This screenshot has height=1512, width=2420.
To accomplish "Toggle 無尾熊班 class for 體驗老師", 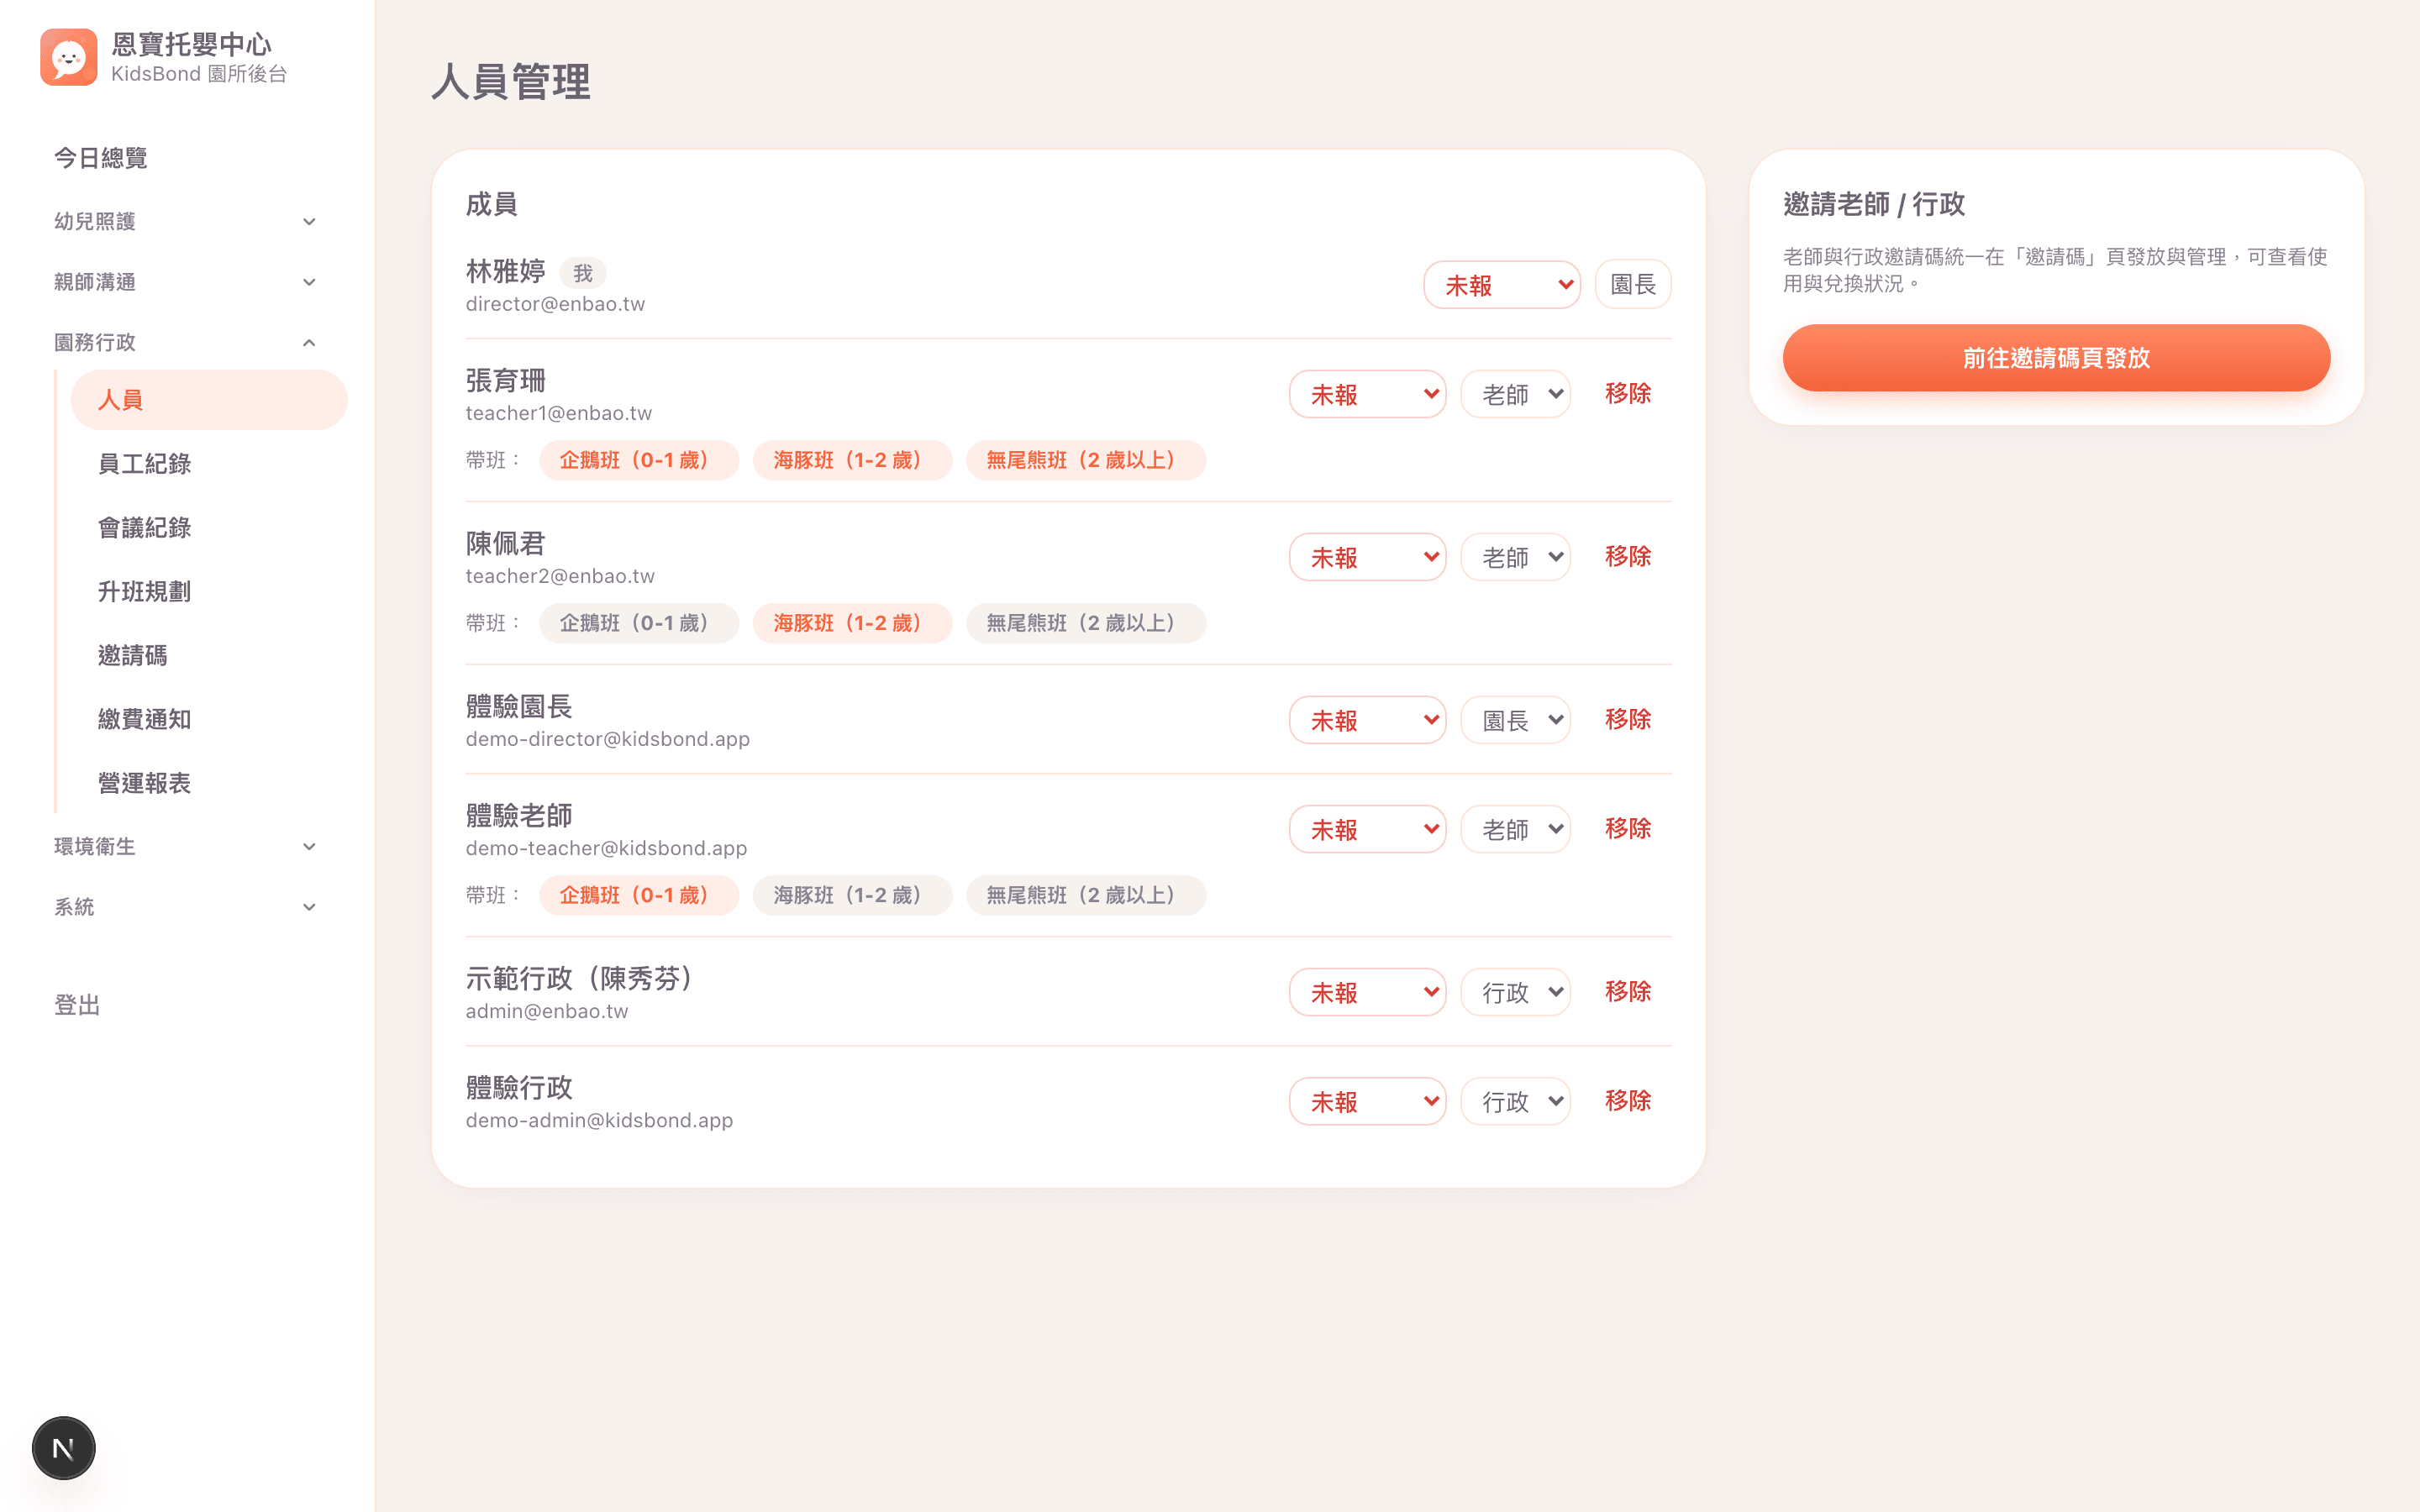I will point(1086,895).
